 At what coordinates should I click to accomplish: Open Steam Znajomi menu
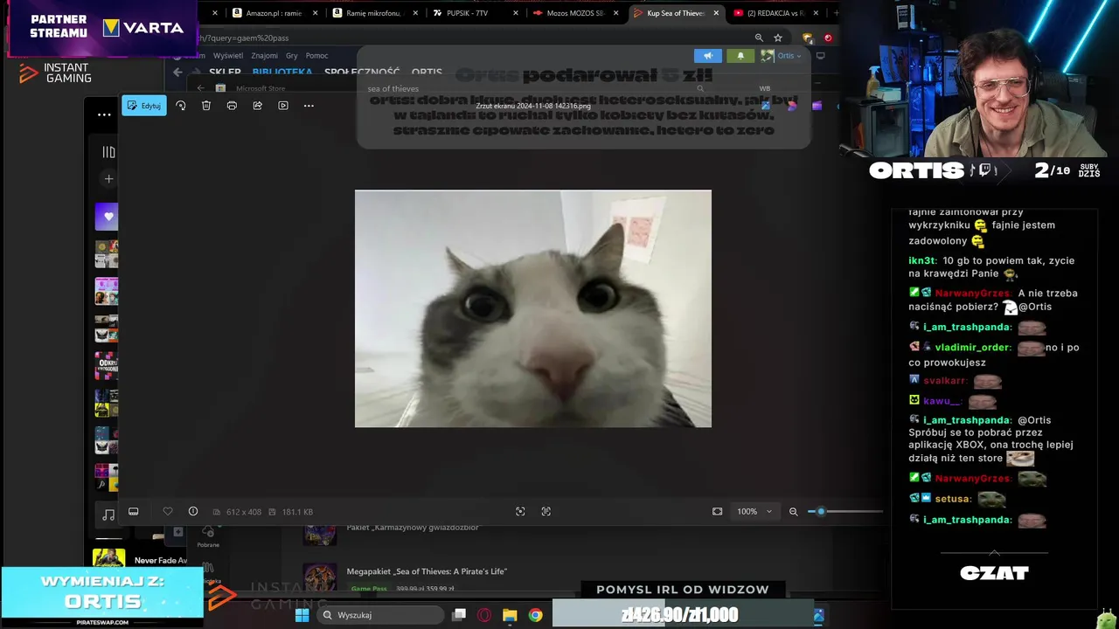pyautogui.click(x=265, y=56)
